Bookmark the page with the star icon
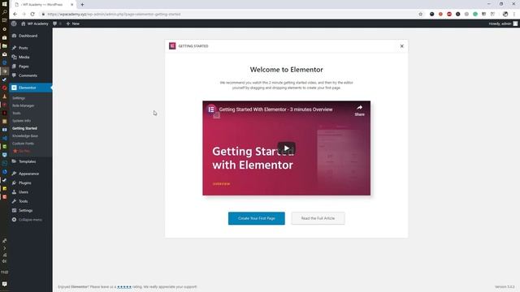520x292 pixels. click(x=421, y=15)
